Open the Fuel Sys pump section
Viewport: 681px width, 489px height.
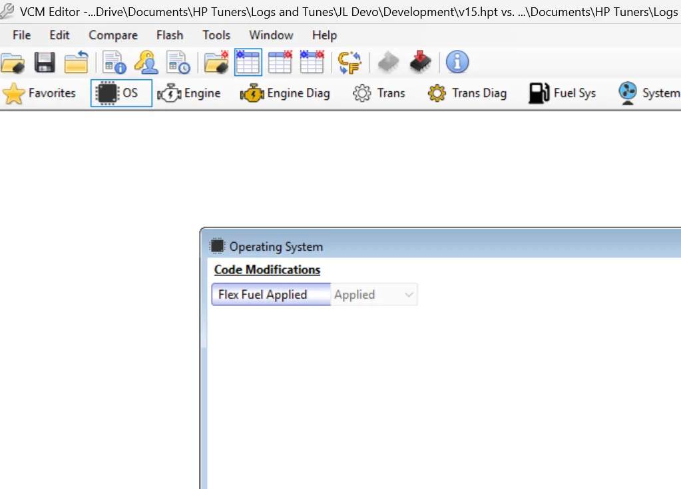(562, 93)
